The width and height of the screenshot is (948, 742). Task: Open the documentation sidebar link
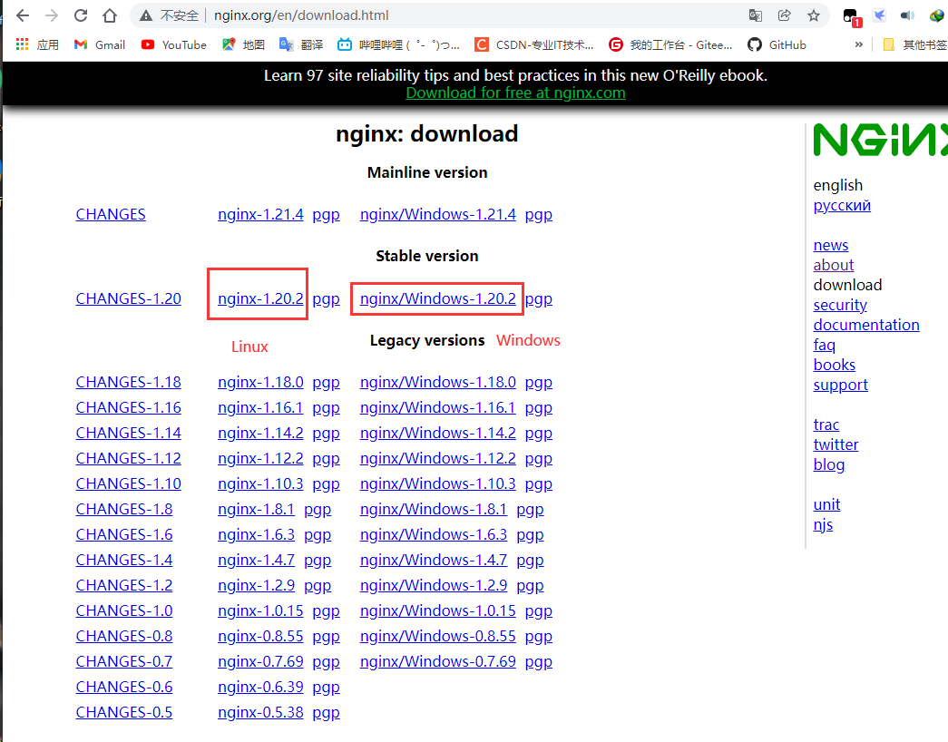pyautogui.click(x=865, y=326)
